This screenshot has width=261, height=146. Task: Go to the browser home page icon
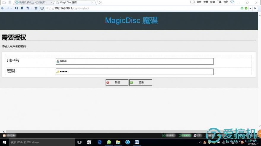point(22,8)
